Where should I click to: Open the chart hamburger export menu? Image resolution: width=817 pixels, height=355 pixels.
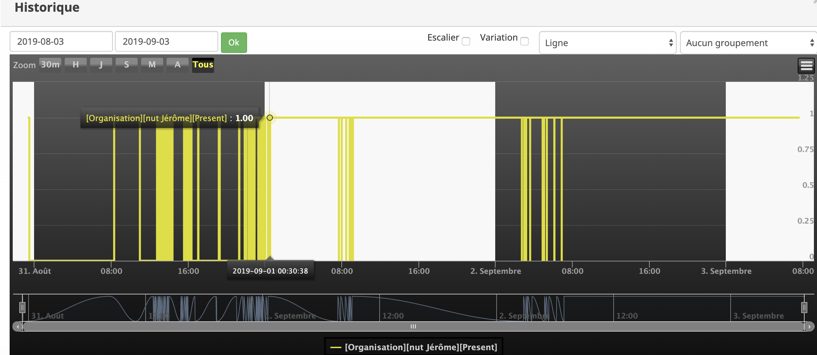click(x=806, y=65)
